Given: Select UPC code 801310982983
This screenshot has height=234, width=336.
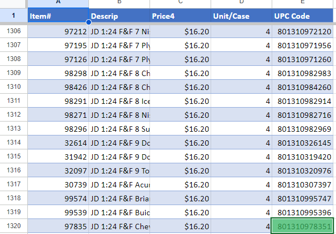Looking at the screenshot, I should point(302,73).
